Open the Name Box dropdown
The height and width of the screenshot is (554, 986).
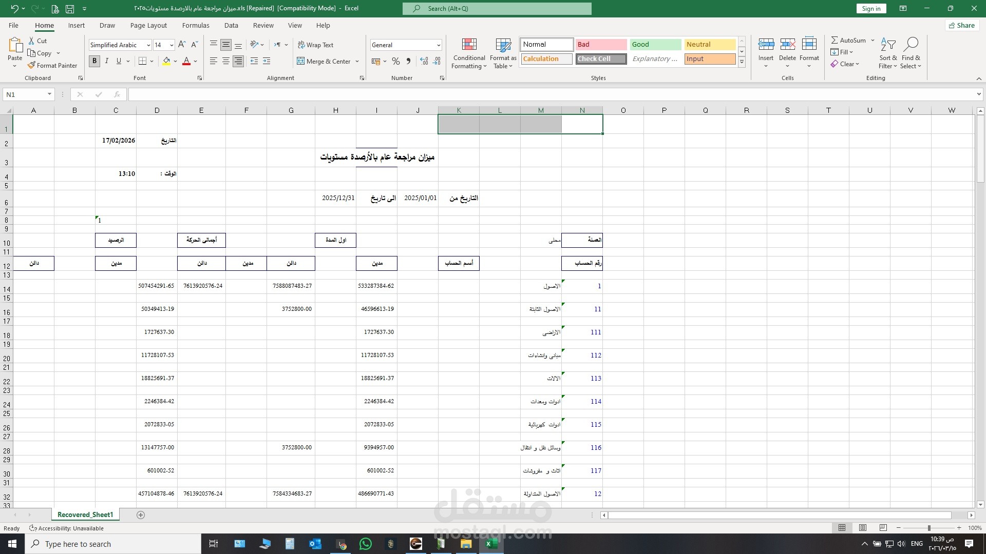[x=49, y=94]
